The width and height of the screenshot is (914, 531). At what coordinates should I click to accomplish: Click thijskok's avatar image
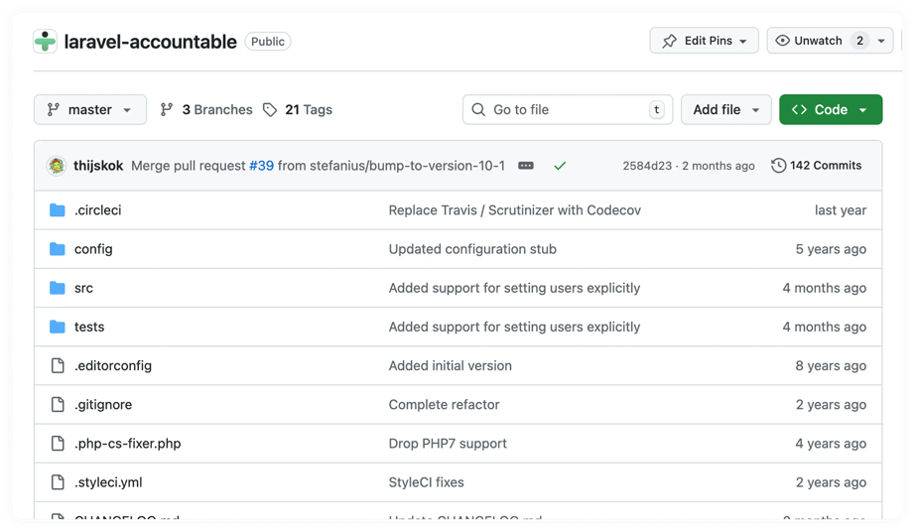tap(57, 166)
